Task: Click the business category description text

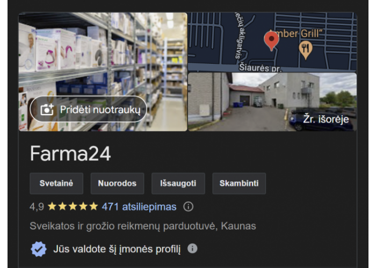Action: pos(143,226)
